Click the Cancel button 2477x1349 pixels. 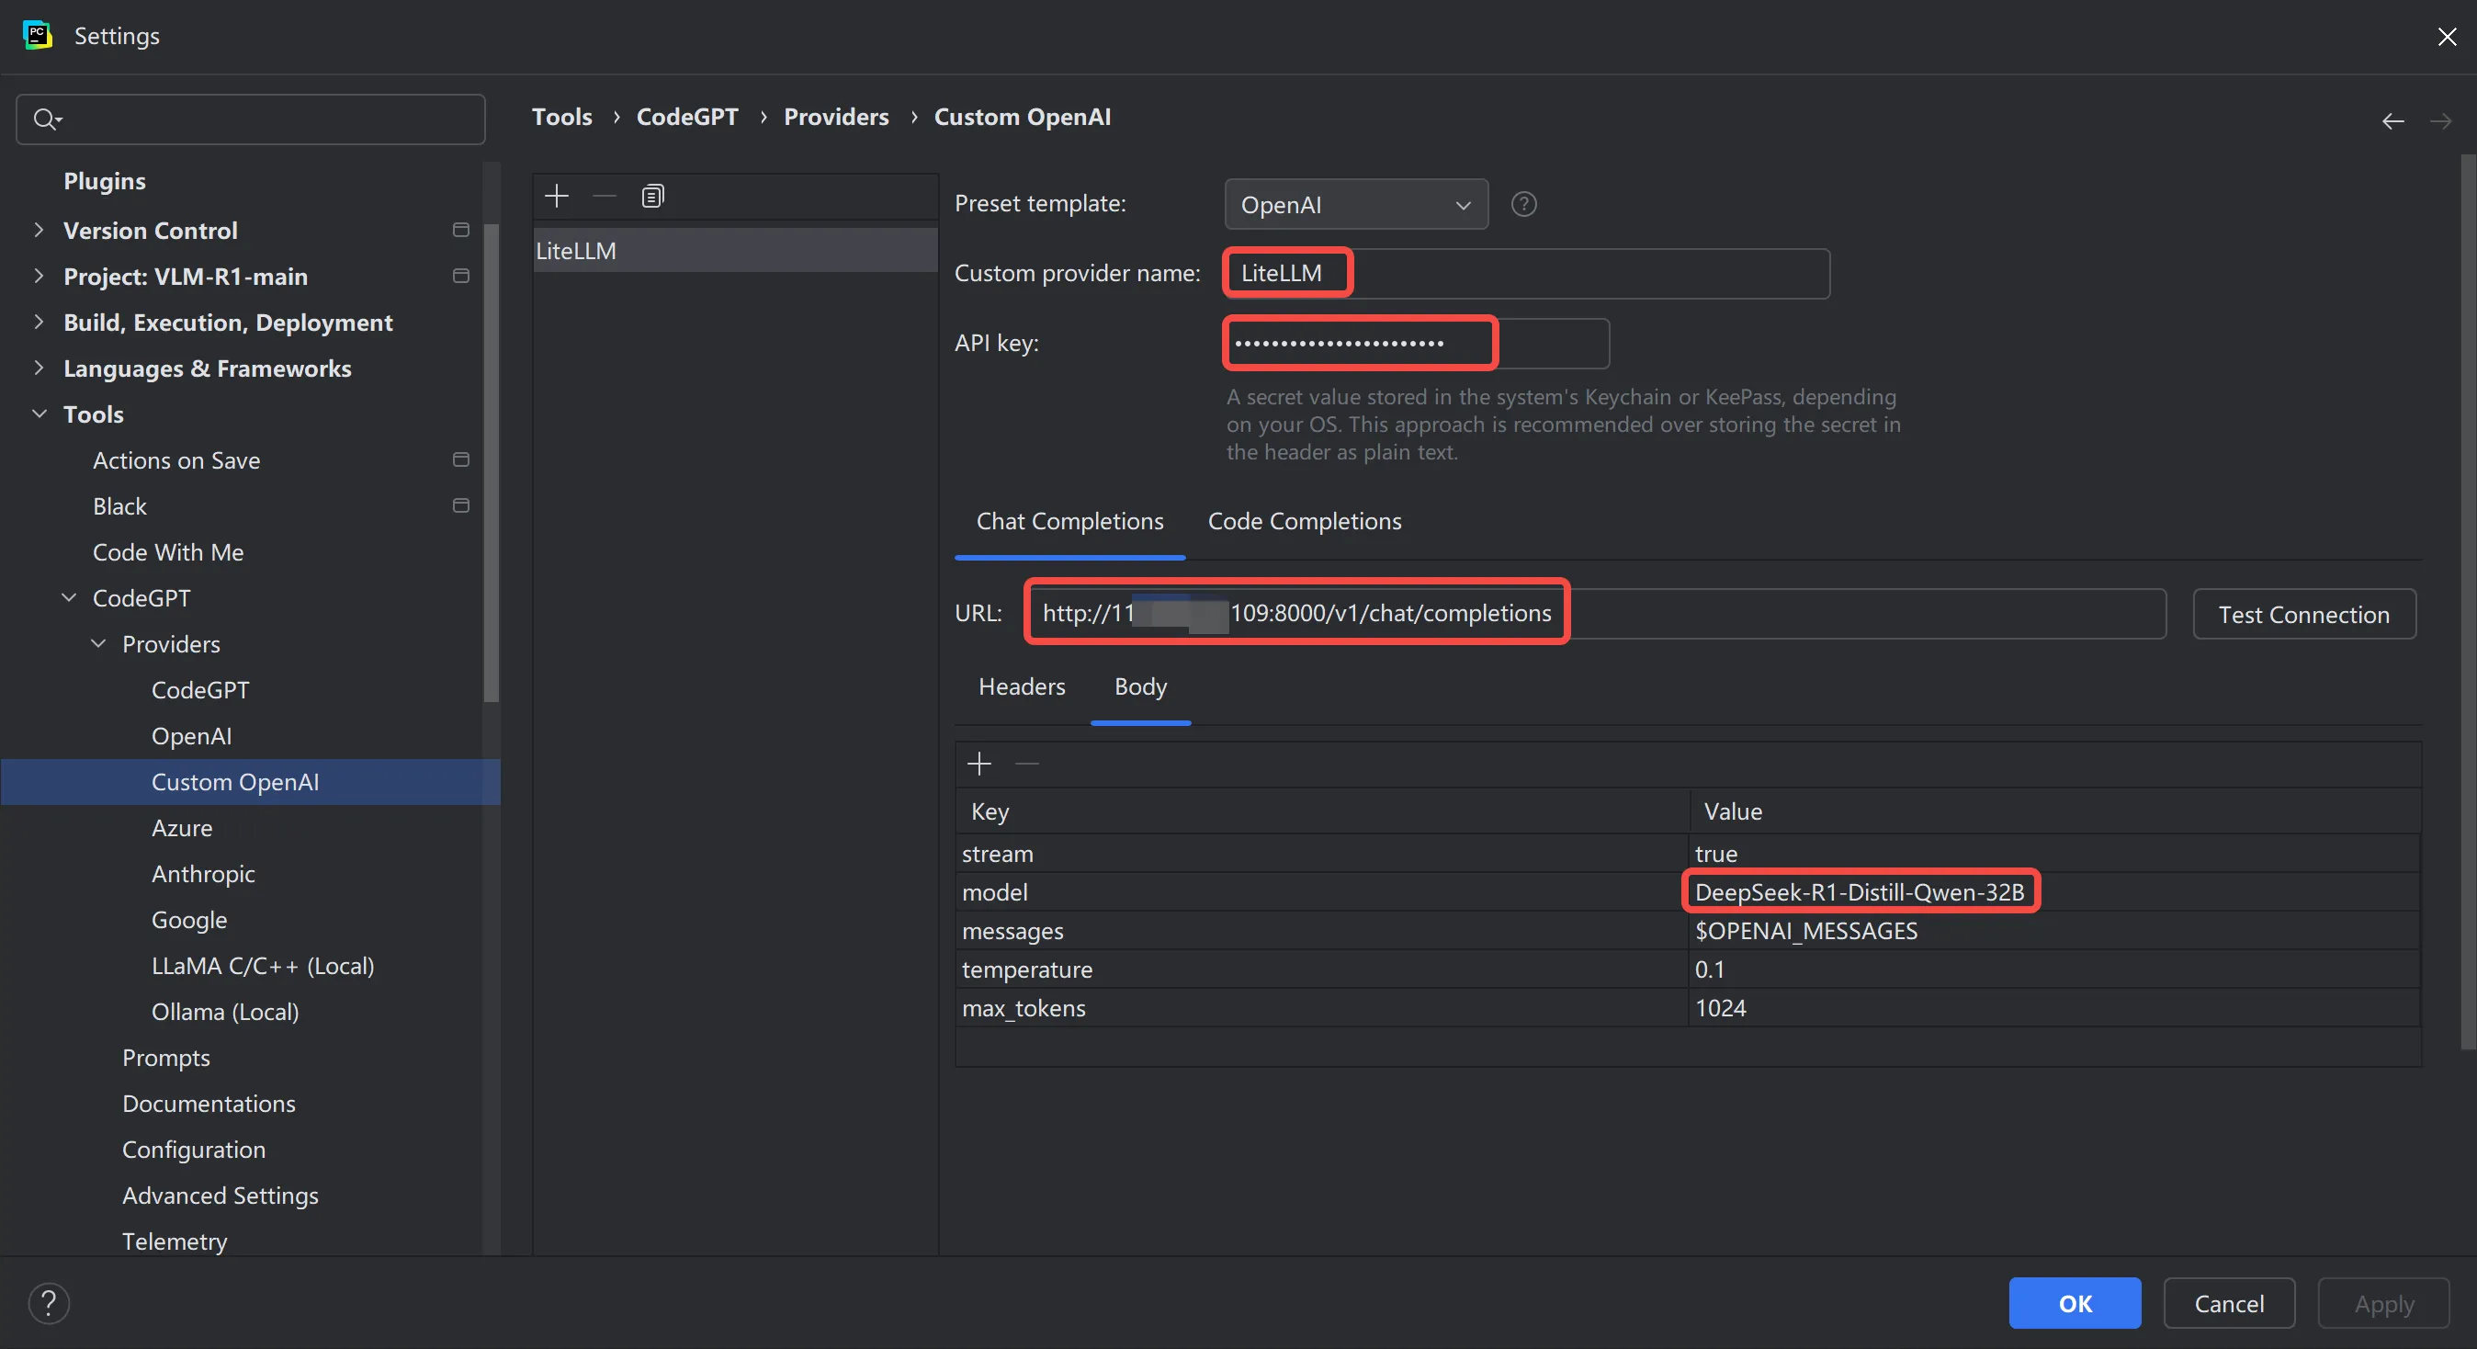click(2229, 1304)
